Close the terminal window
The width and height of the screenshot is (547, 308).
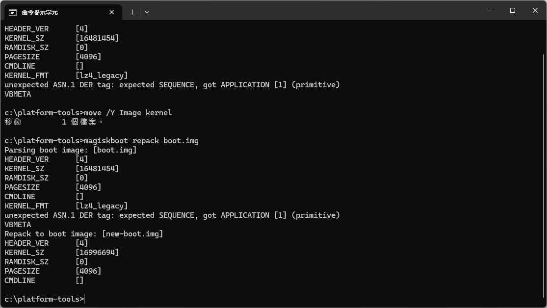click(535, 10)
